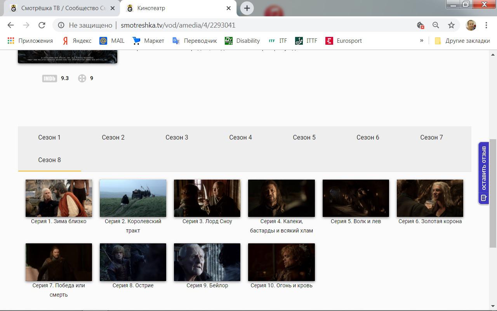Click the Серия 1. Зима близко title

(59, 221)
